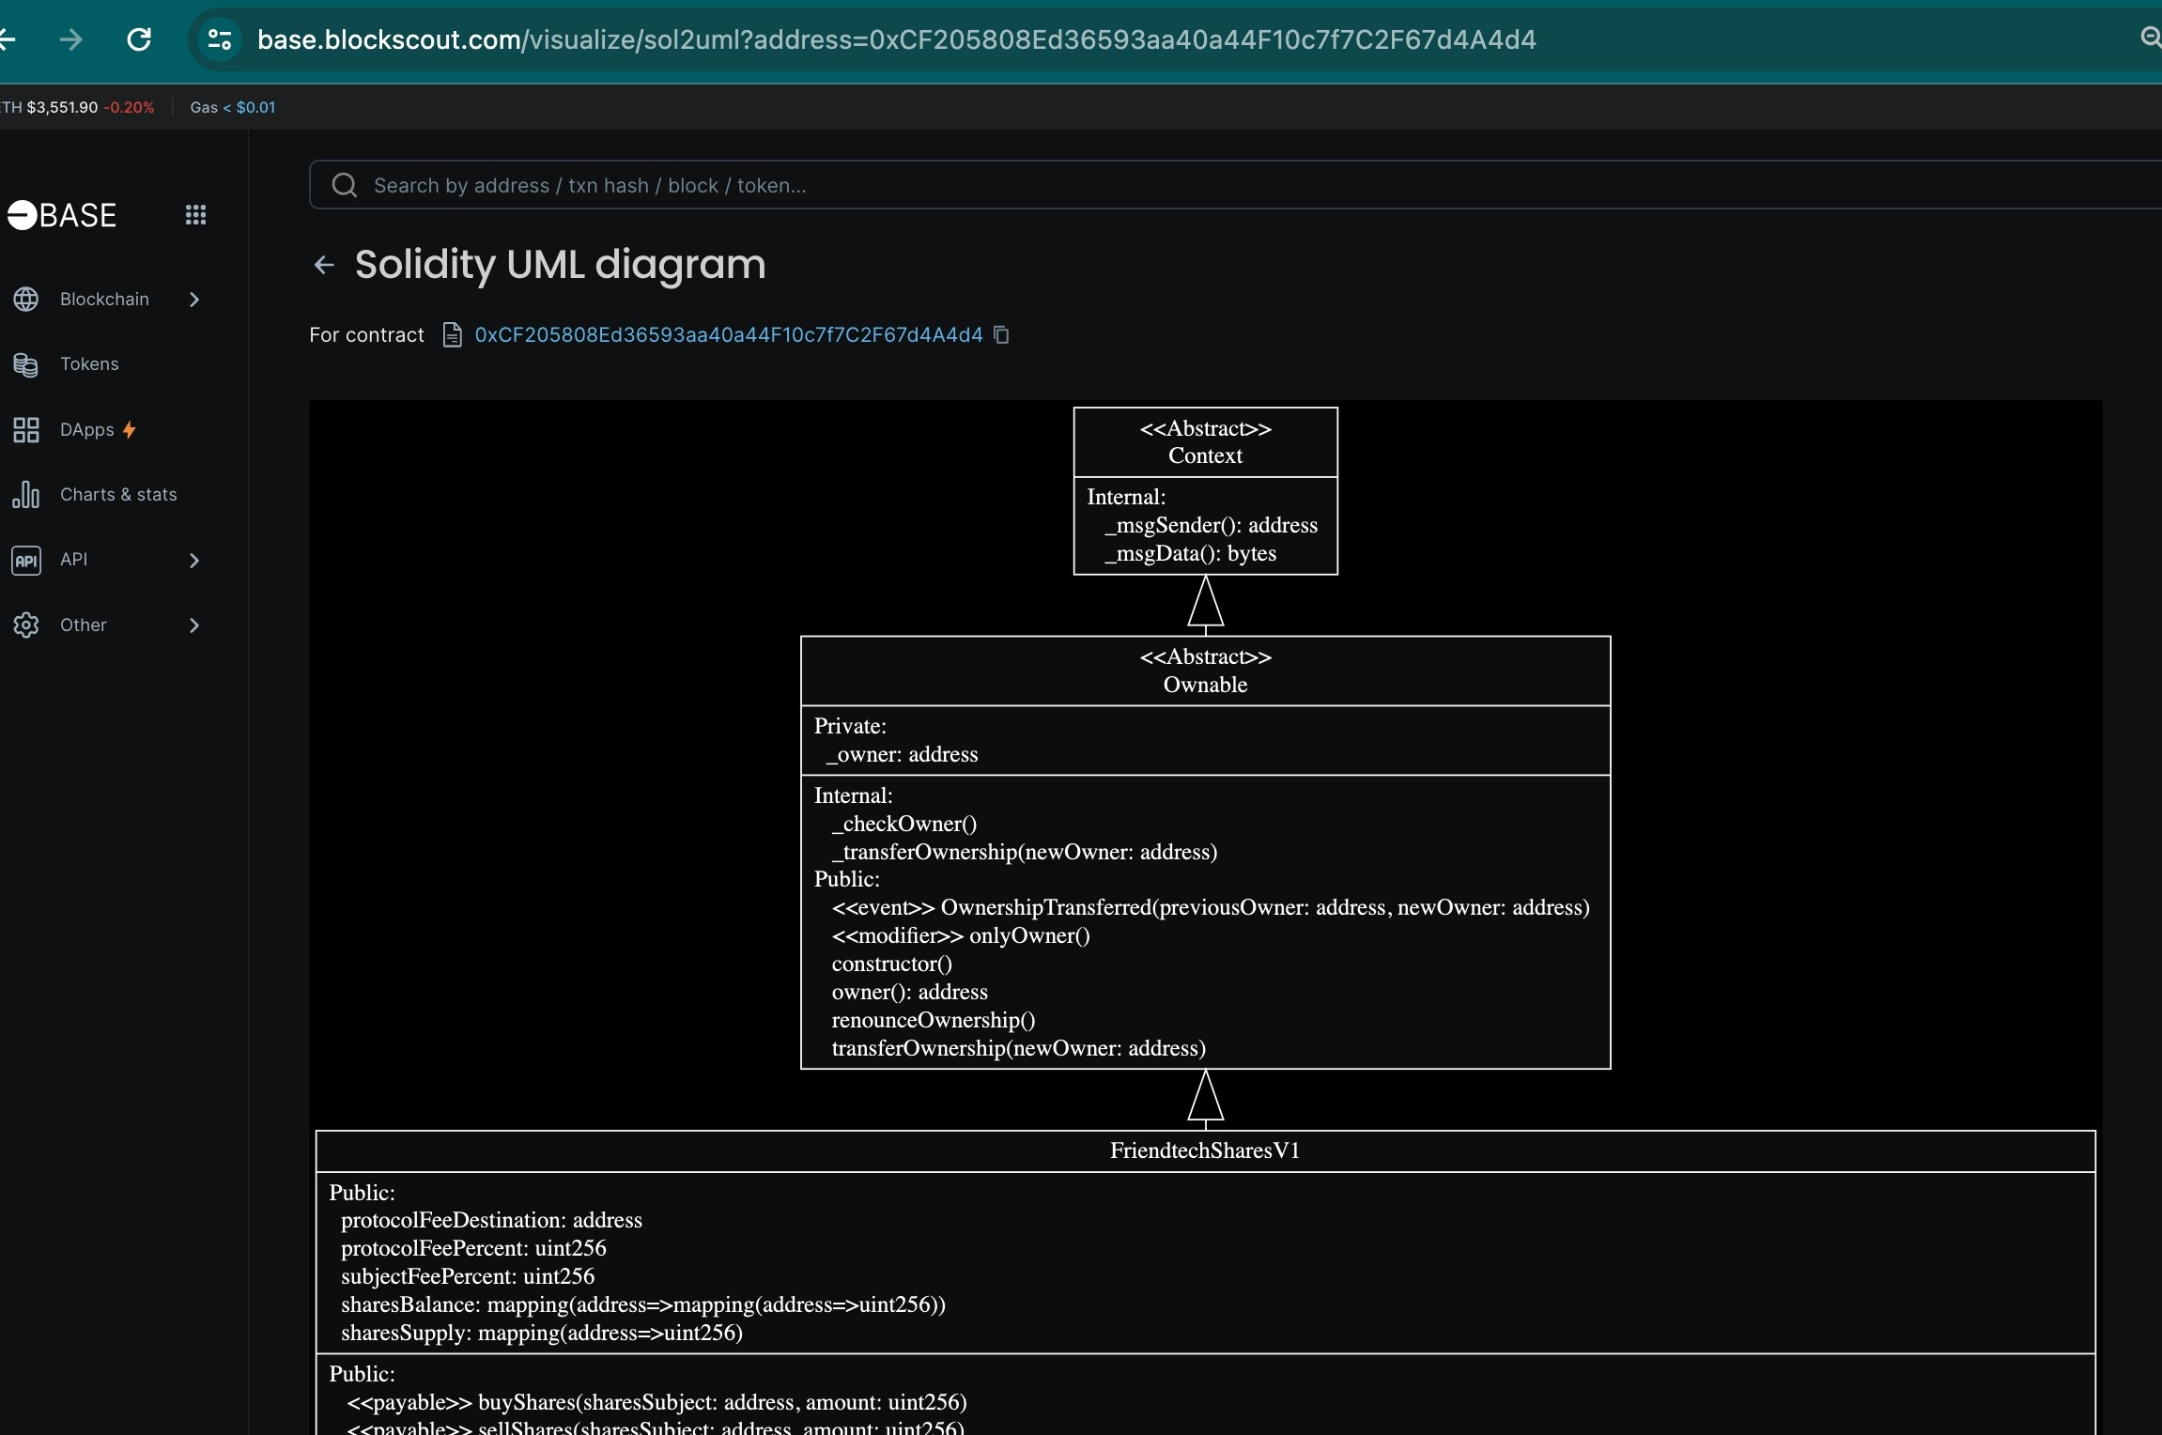Open site information icon in address bar
The width and height of the screenshot is (2162, 1435).
pos(220,39)
